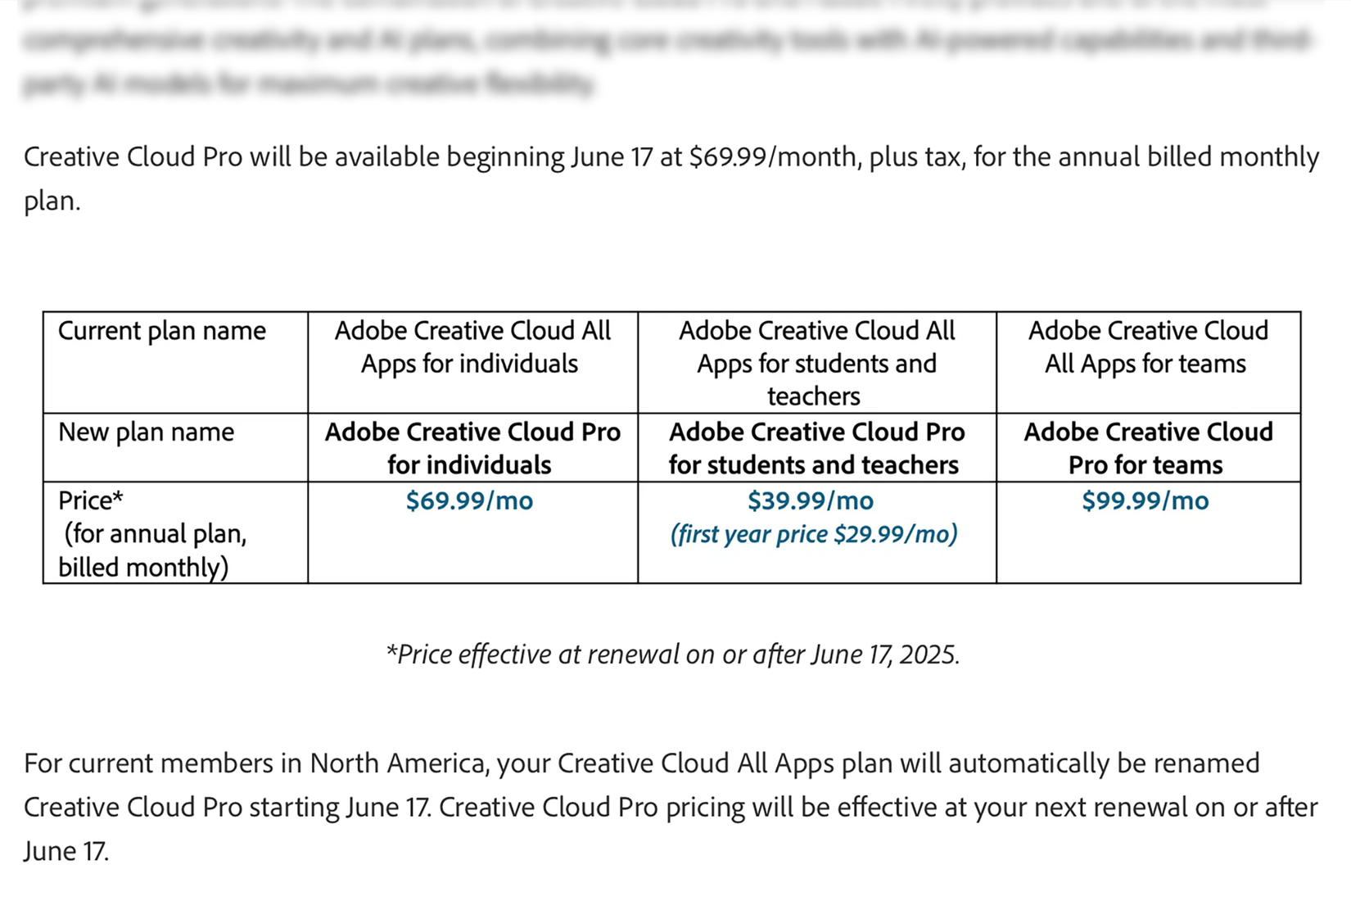Click "(for annual plan, billed monthly)" text

tap(152, 550)
